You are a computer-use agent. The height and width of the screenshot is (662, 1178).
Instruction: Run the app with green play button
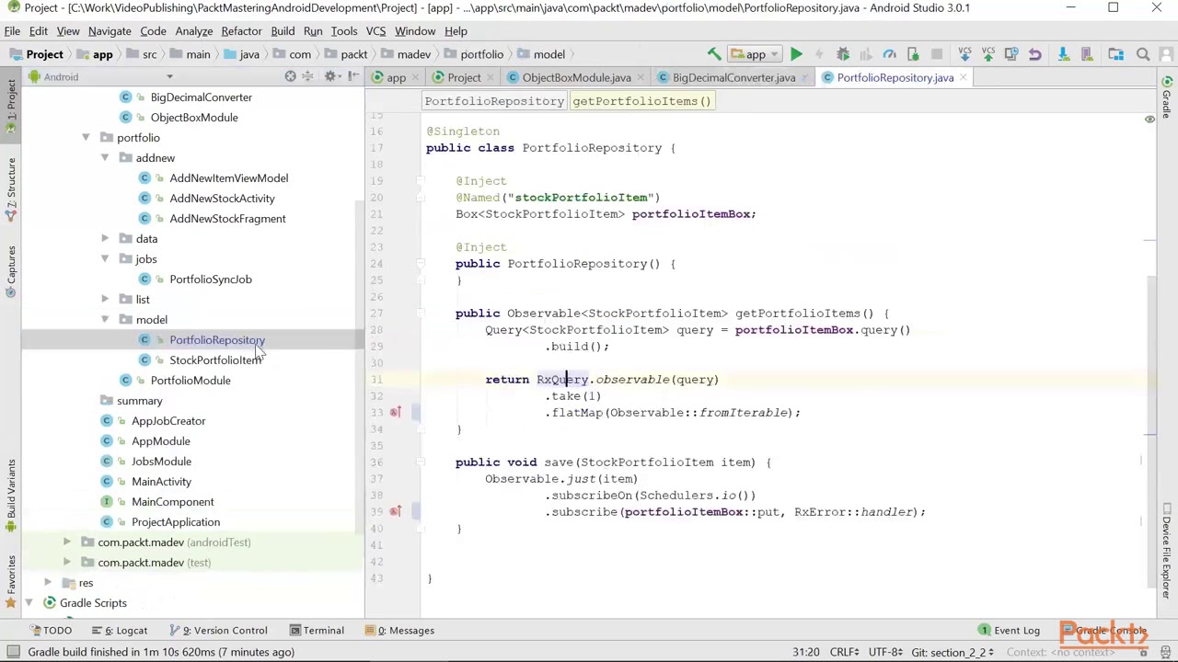[x=796, y=54]
